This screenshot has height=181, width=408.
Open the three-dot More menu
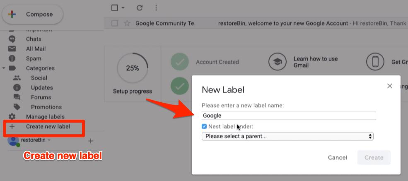[156, 8]
